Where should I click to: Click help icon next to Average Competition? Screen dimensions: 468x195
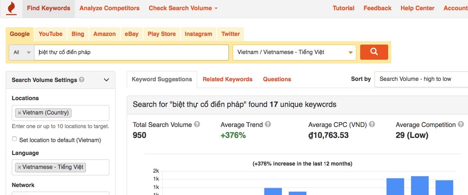460,124
